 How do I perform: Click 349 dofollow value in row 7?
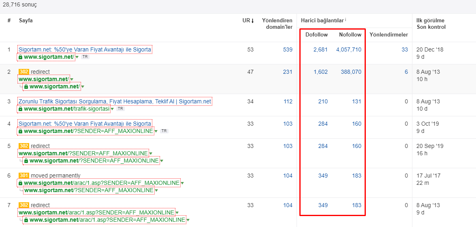323,205
